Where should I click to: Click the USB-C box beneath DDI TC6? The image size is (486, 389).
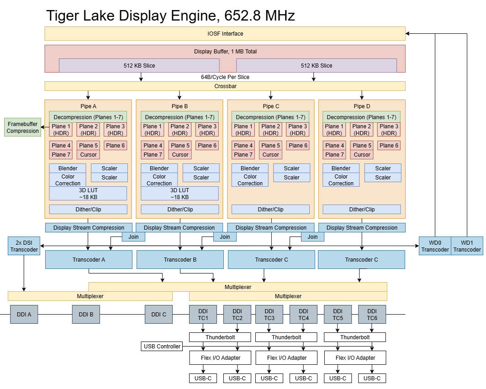coord(372,378)
